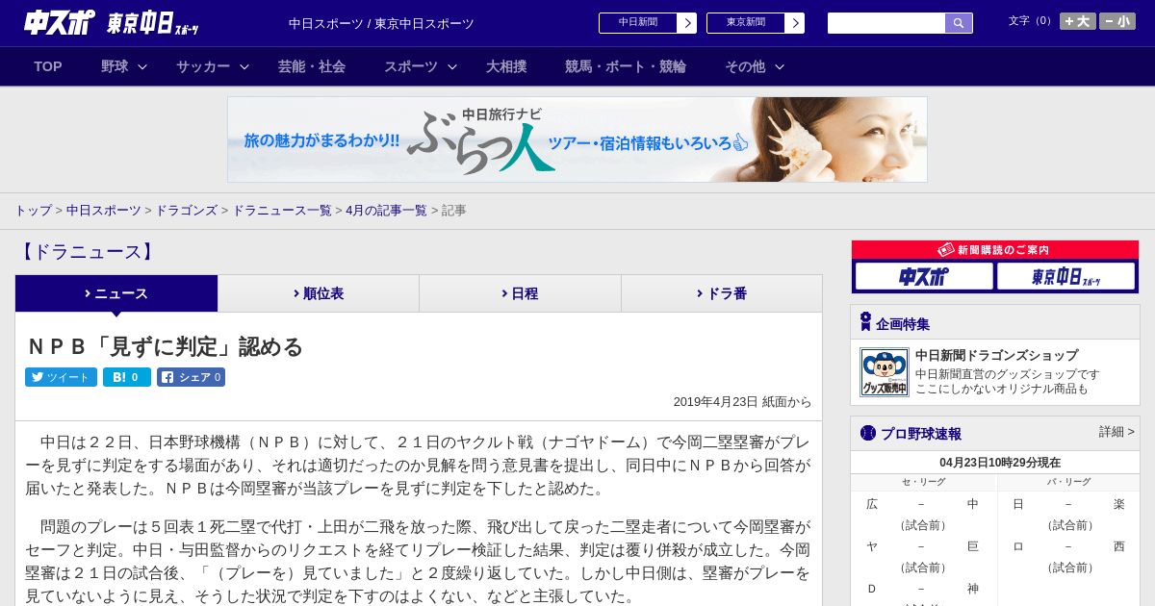Open 競馬・ボート・競輪 navigation item

(626, 66)
